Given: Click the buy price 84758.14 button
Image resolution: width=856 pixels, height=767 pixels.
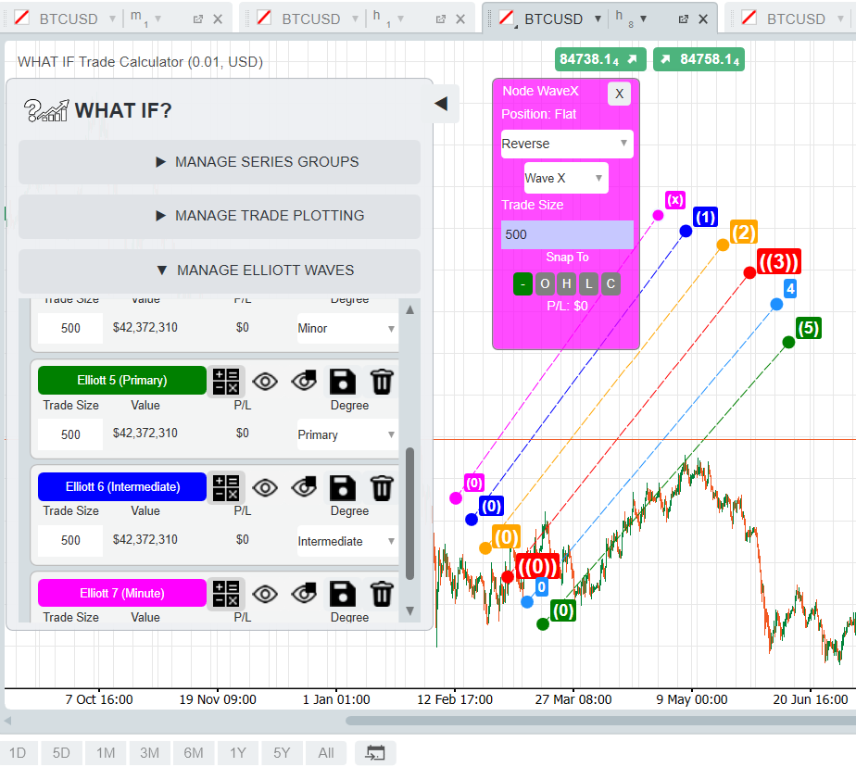Looking at the screenshot, I should pos(699,59).
